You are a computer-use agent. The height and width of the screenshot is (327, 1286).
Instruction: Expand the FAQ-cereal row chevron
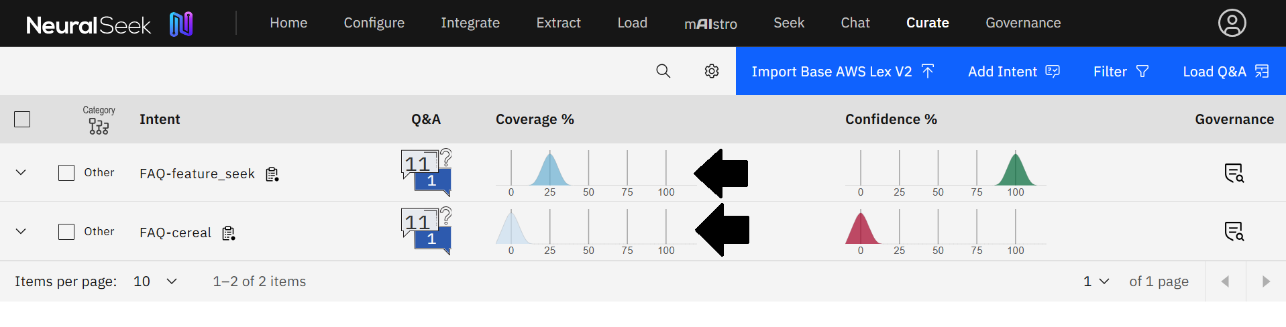21,232
